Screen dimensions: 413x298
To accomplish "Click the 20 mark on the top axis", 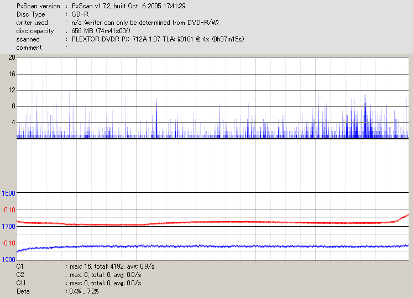I will tap(12, 57).
